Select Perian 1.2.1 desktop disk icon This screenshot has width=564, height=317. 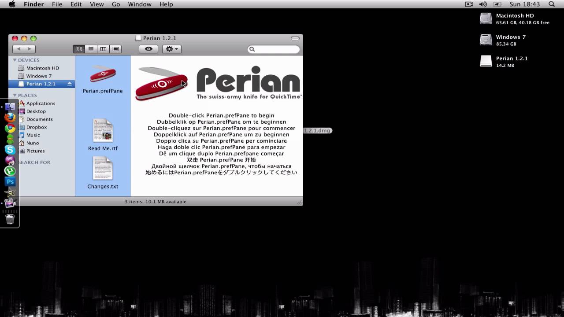click(486, 61)
